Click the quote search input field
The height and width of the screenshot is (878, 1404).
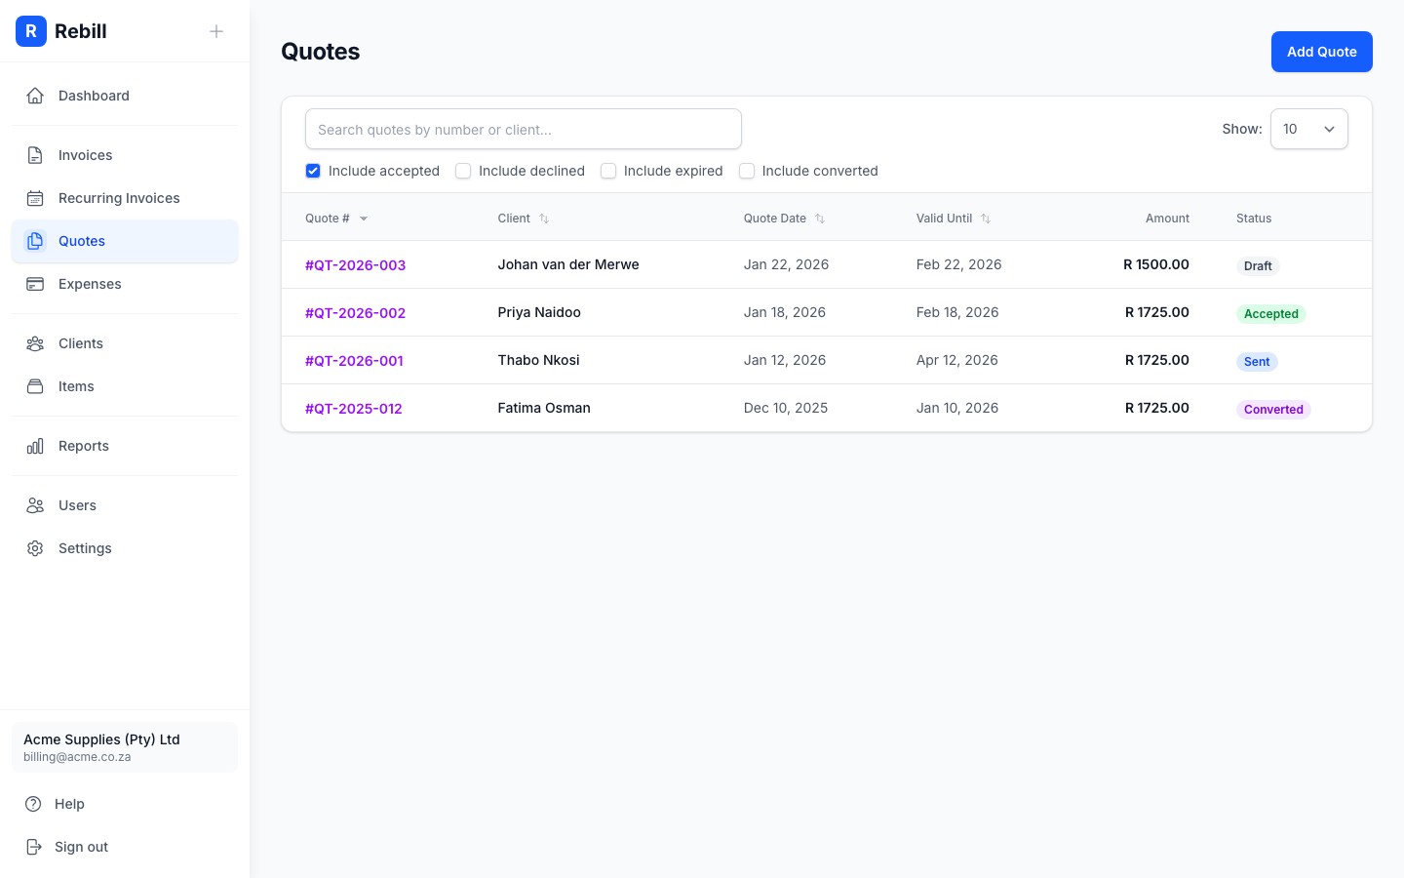click(x=523, y=128)
